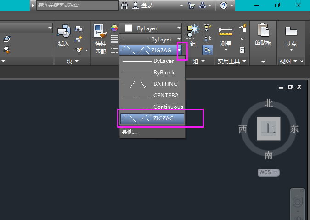Image resolution: width=310 pixels, height=220 pixels.
Task: Click the Measure (测量) ruler icon
Action: [x=225, y=31]
